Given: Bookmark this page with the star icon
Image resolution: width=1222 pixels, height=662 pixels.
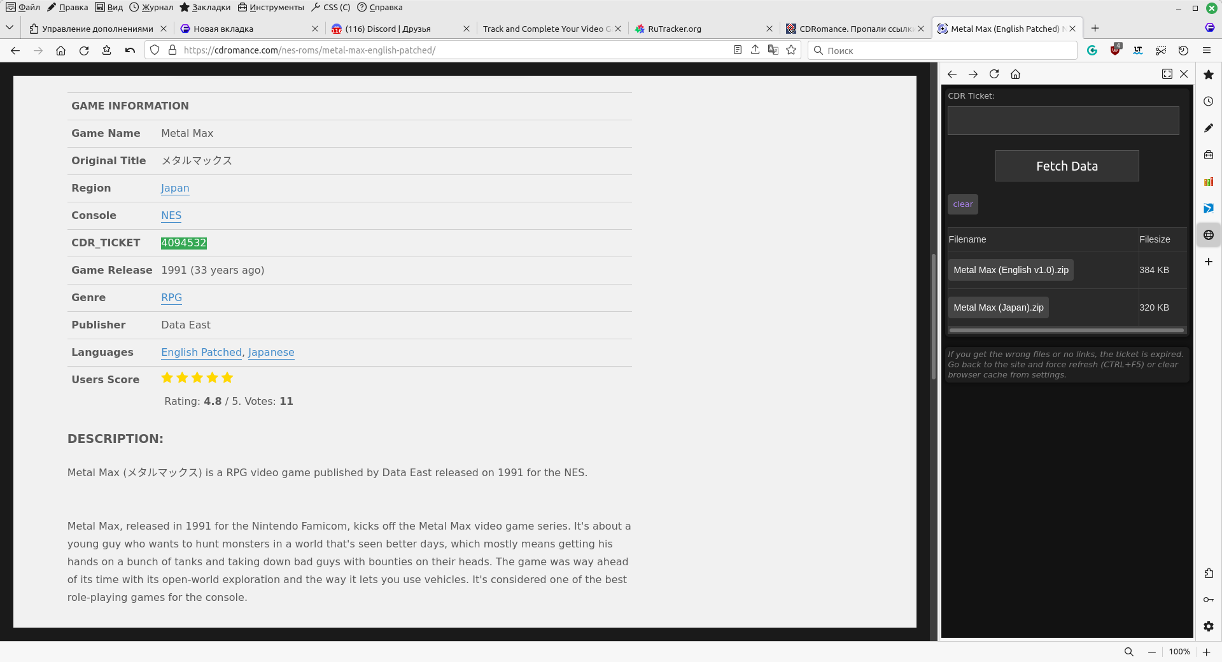Looking at the screenshot, I should pos(791,50).
